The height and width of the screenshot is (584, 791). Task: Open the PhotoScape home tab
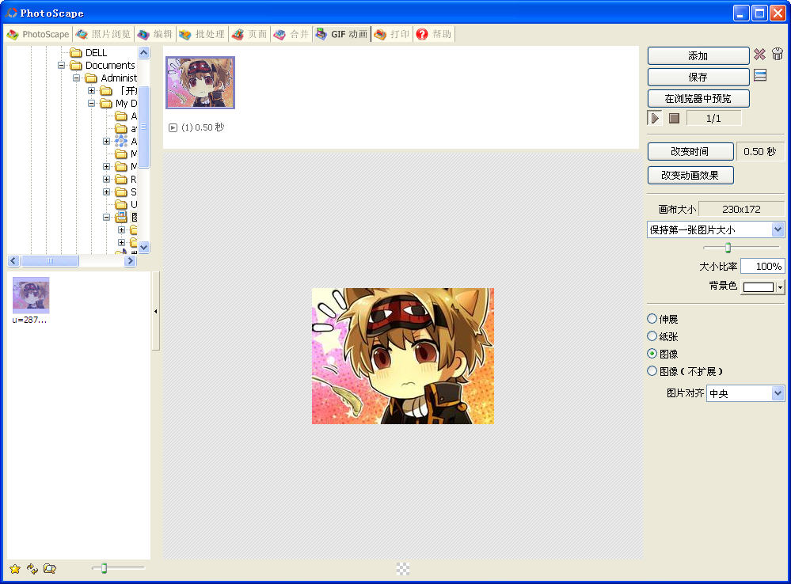(x=38, y=34)
